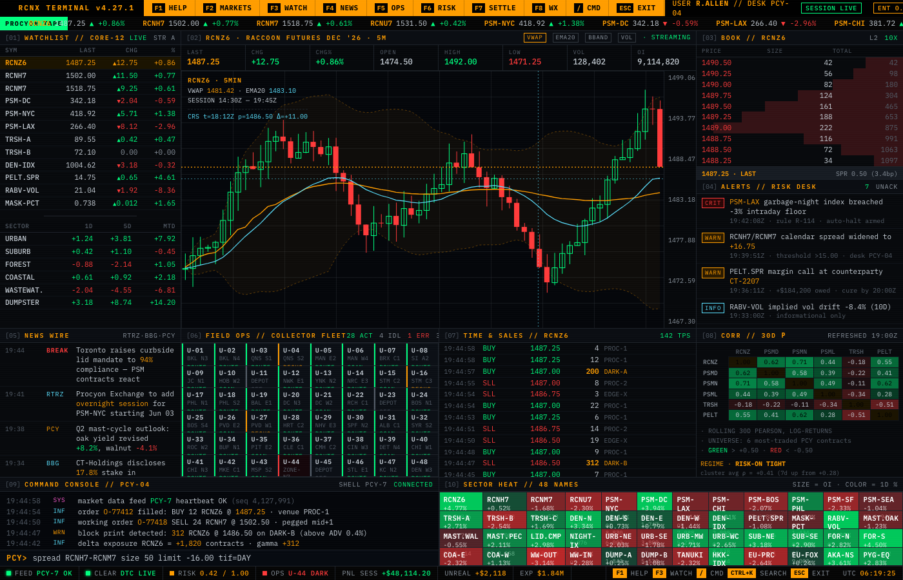This screenshot has height=580, width=903.
Task: Open the Q2 mast-cycle outlook headline
Action: [90, 438]
